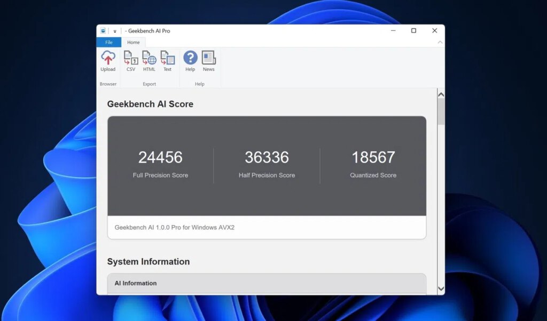Export results as HTML

click(x=149, y=61)
